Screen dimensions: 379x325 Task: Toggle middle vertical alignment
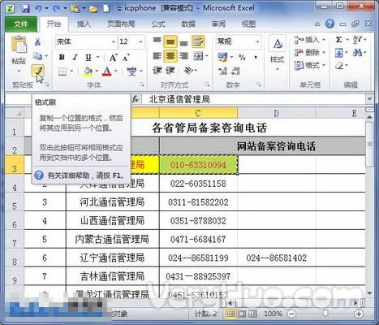coord(170,41)
